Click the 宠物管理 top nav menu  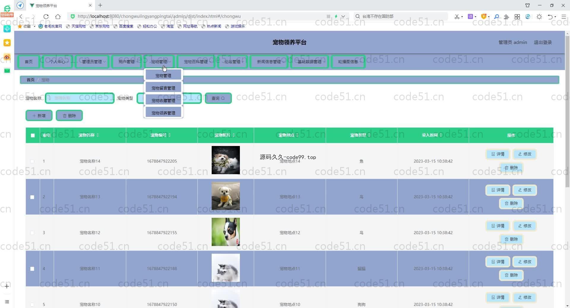pos(159,62)
